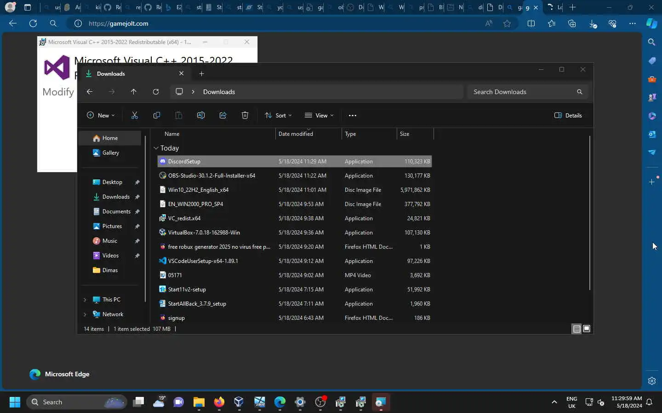This screenshot has width=662, height=413.
Task: Click the taskbar Search box
Action: click(x=76, y=402)
